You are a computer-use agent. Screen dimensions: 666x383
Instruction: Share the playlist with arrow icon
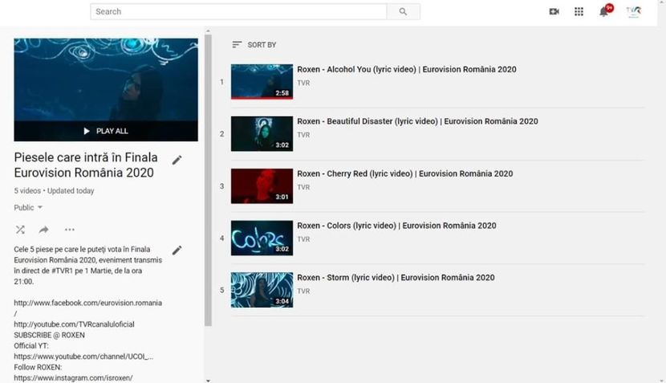click(x=44, y=230)
